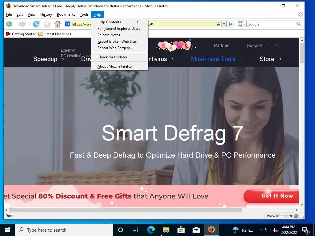Screen dimensions: 315x236
Task: Open the notification center icon
Action: [305, 230]
